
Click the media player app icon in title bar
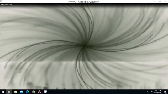[1, 1]
